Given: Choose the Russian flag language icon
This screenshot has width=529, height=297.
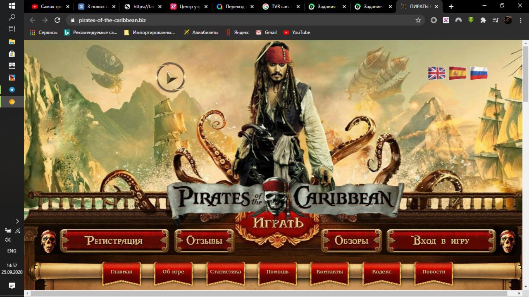Looking at the screenshot, I should (x=479, y=73).
